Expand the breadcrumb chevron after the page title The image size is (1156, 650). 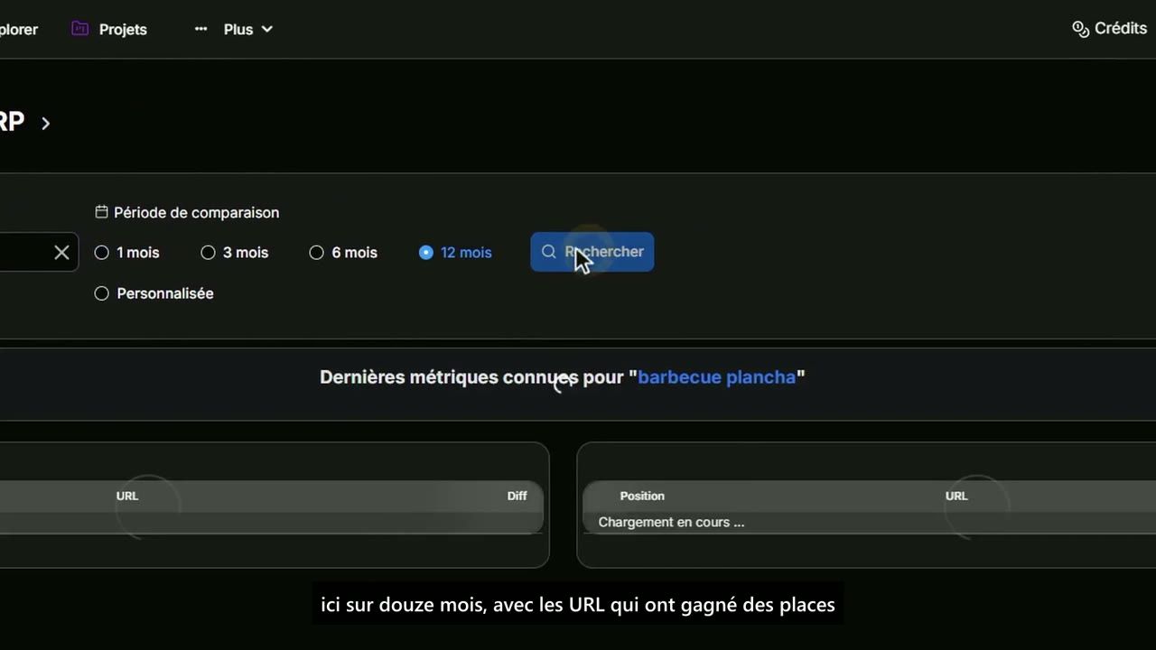[x=45, y=123]
